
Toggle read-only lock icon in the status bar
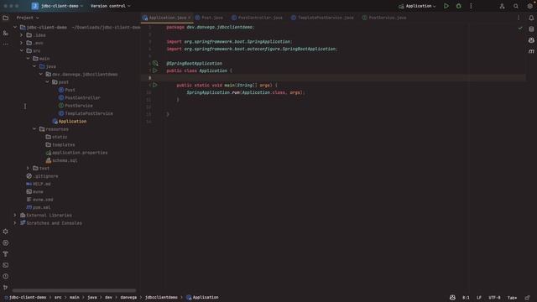pyautogui.click(x=528, y=298)
